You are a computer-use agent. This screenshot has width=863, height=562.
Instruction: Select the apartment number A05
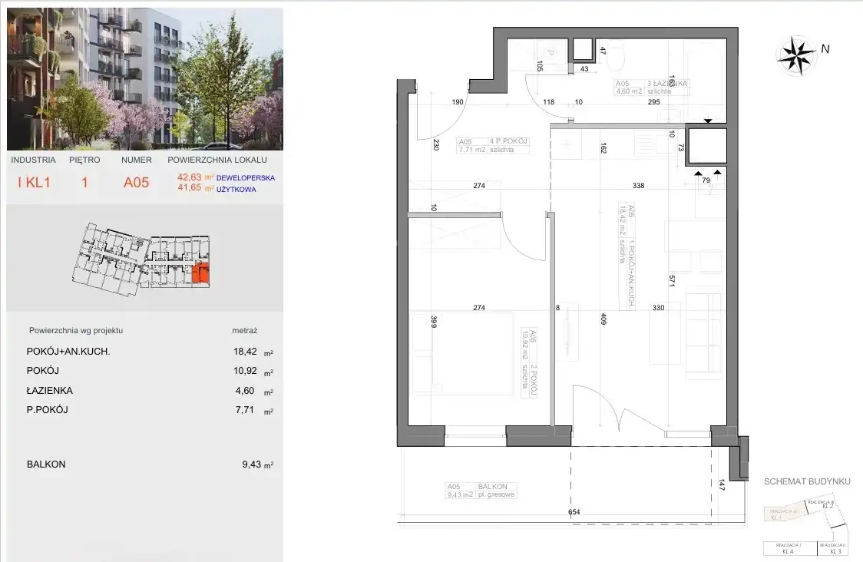(x=137, y=183)
